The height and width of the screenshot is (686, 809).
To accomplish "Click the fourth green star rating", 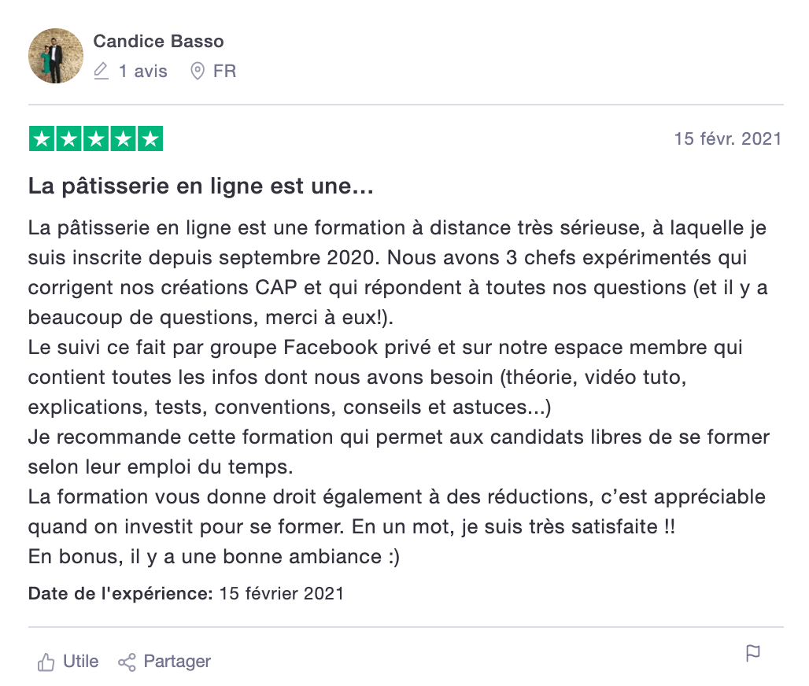I will coord(124,138).
